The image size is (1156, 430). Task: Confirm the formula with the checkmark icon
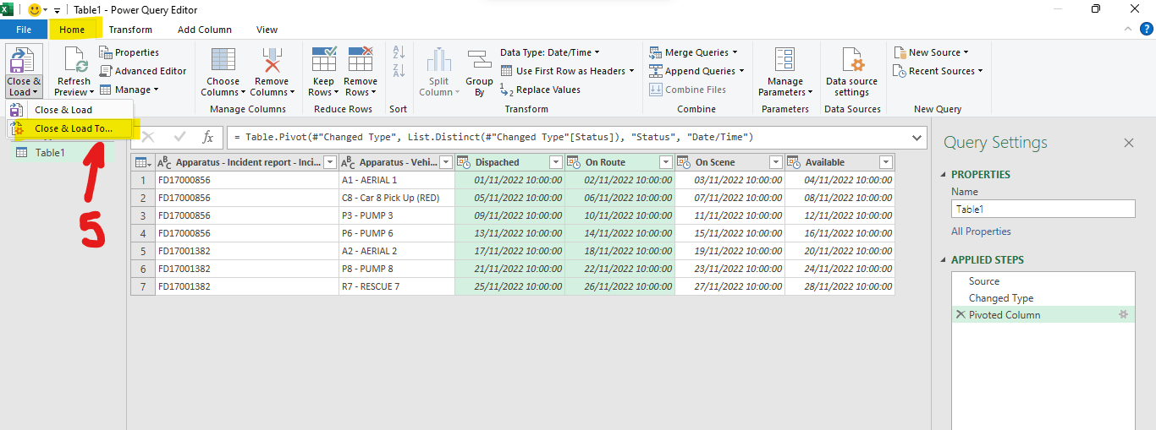pyautogui.click(x=179, y=137)
